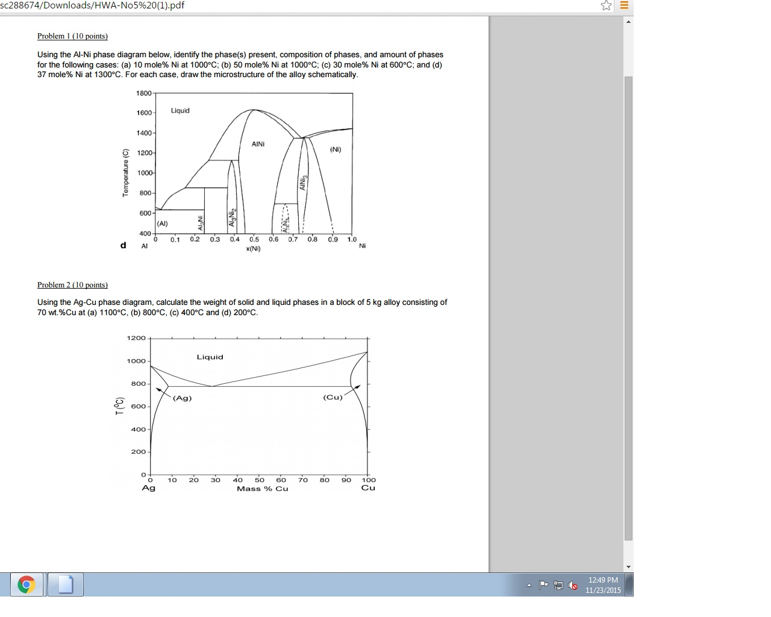Viewport: 771px width, 617px height.
Task: Click the '(Ni)' phase region label
Action: coord(336,149)
